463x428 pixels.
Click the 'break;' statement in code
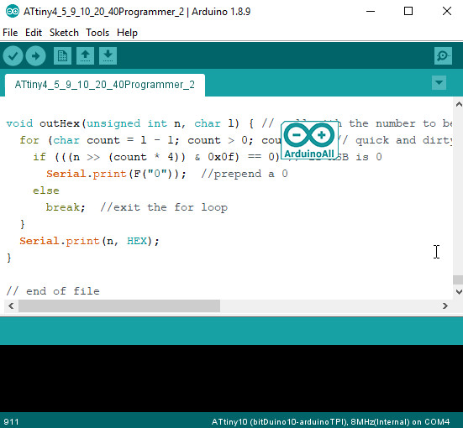[x=66, y=207]
